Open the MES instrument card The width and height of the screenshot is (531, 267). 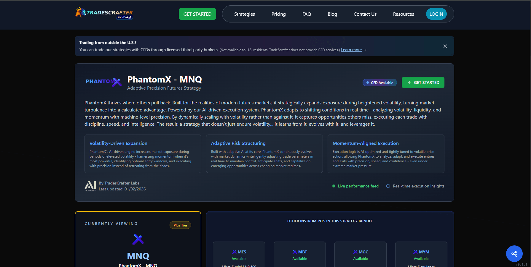coord(239,254)
